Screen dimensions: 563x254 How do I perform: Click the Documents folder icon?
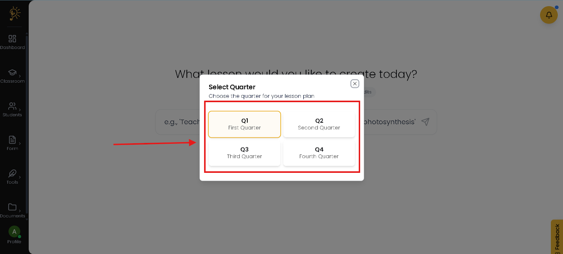point(12,207)
